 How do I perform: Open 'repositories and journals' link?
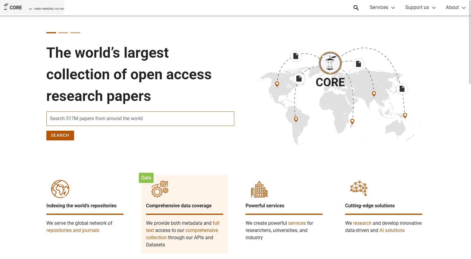click(73, 230)
